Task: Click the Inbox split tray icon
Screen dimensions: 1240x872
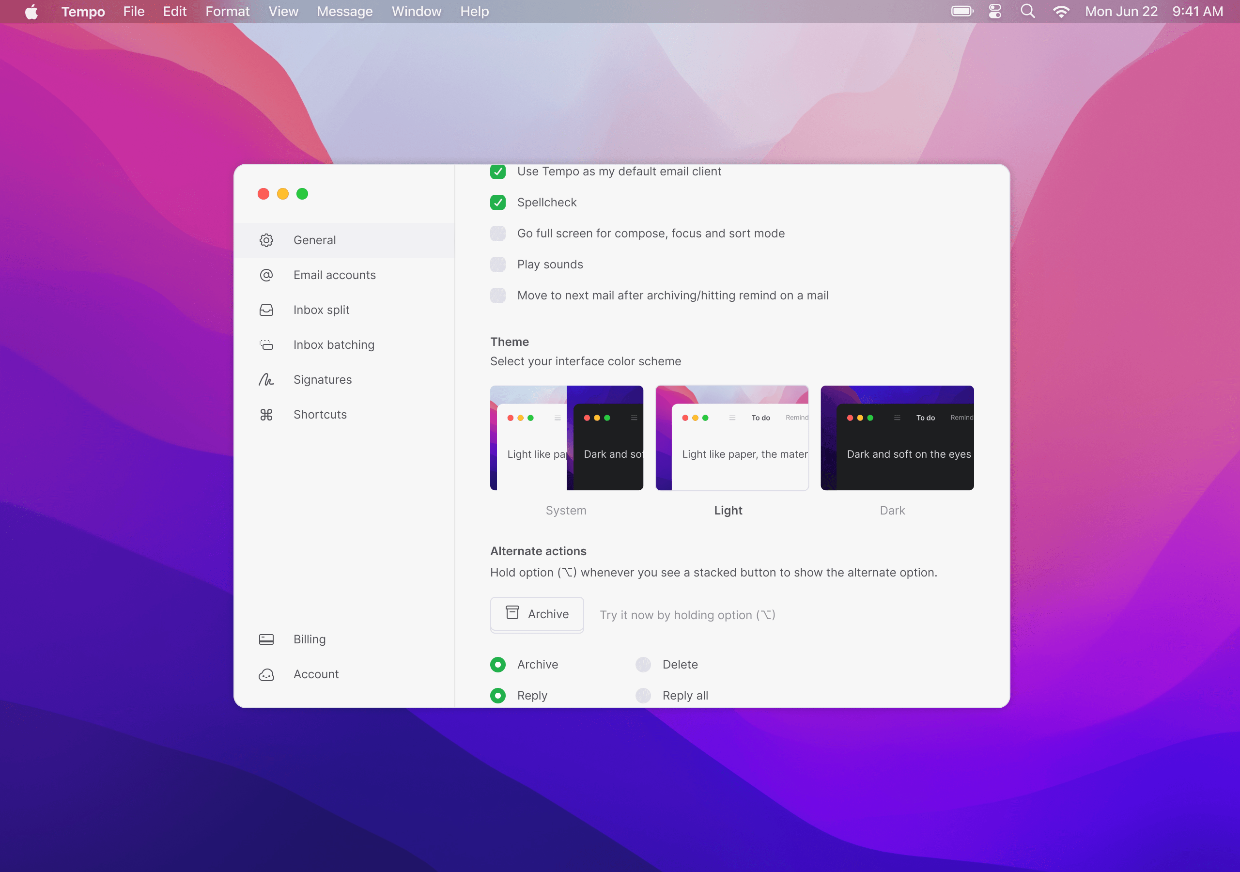Action: (x=266, y=310)
